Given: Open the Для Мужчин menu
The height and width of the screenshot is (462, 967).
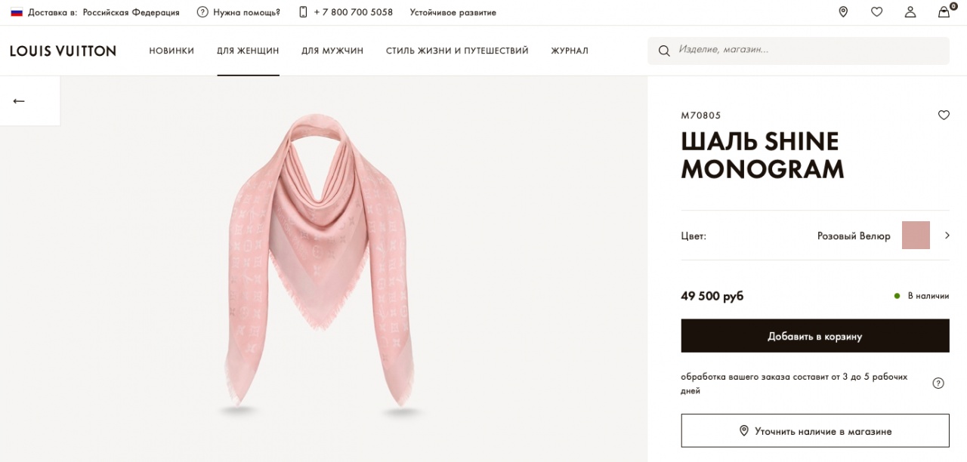Looking at the screenshot, I should pyautogui.click(x=332, y=51).
